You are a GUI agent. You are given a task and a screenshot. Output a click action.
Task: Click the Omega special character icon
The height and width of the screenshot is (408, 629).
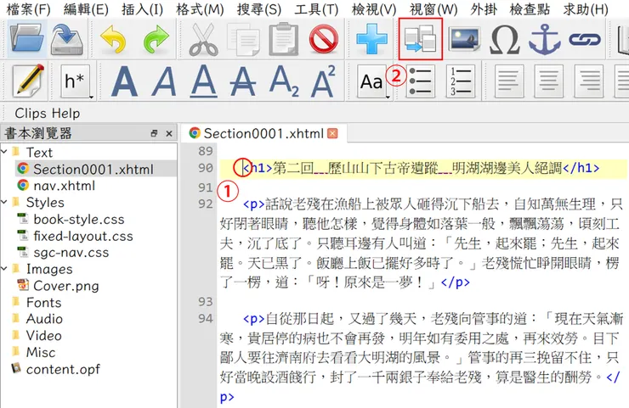[x=504, y=39]
